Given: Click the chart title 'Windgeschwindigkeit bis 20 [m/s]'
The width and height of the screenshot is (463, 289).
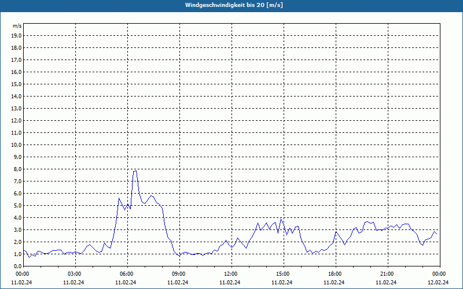Looking at the screenshot, I should (234, 5).
